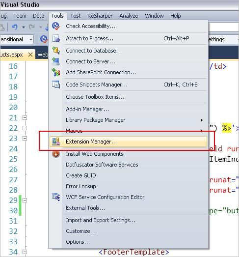Click accessibility checker icon in second toolbar
This screenshot has width=239, height=257.
click(x=44, y=39)
